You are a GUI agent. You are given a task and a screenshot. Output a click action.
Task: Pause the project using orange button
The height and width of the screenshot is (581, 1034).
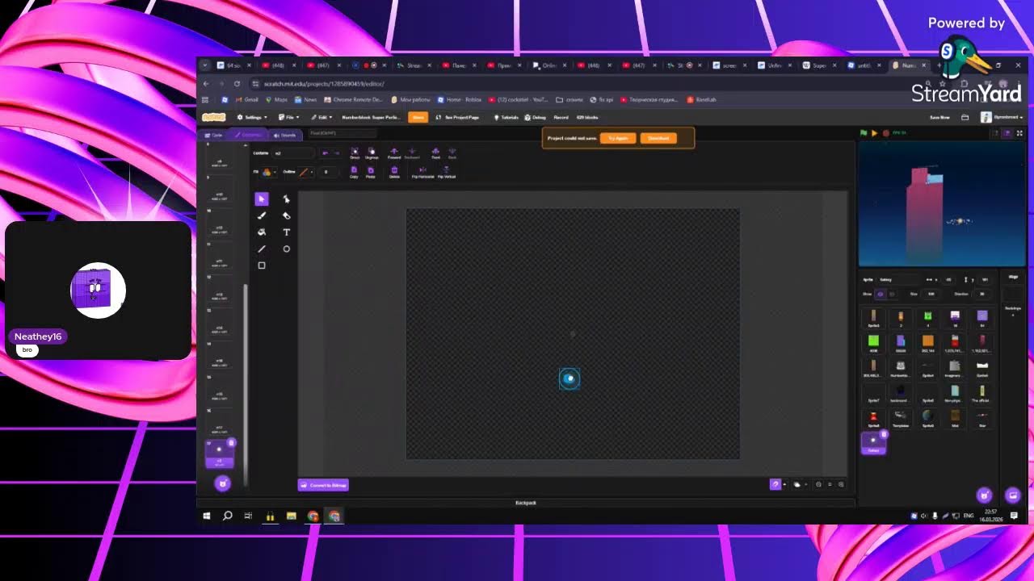tap(874, 133)
